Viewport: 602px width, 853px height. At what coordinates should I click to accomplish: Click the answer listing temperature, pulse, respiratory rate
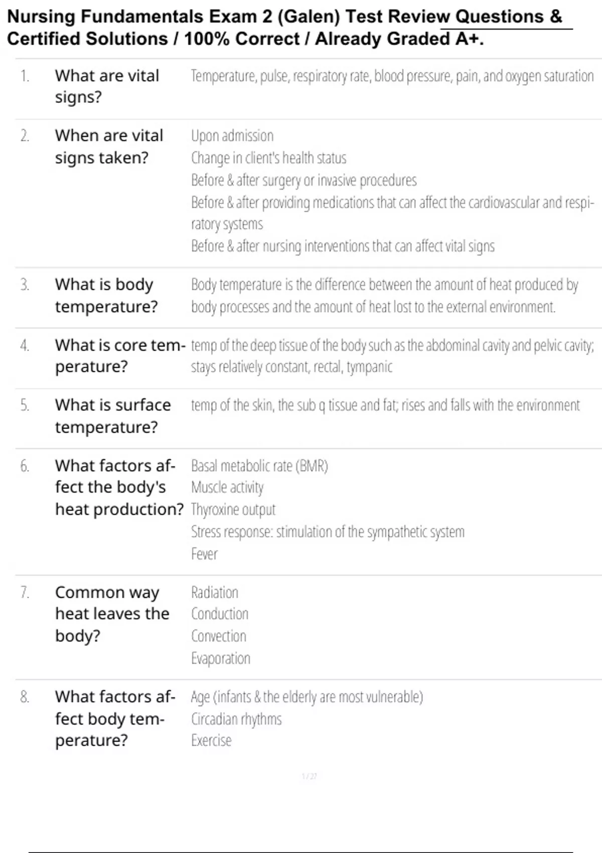[392, 76]
